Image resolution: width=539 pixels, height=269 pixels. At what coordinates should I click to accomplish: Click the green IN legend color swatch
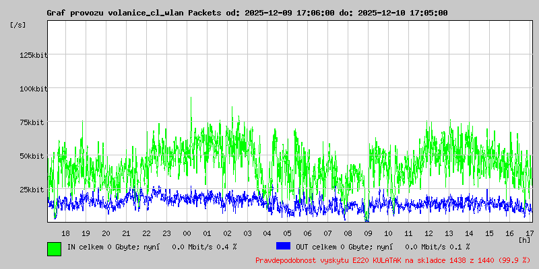[55, 249]
